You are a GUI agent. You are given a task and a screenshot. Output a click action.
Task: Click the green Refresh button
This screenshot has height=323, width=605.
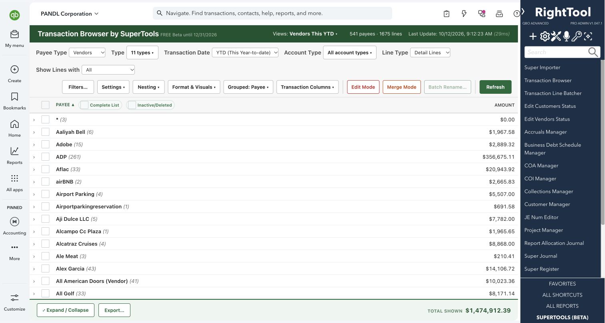click(x=495, y=87)
